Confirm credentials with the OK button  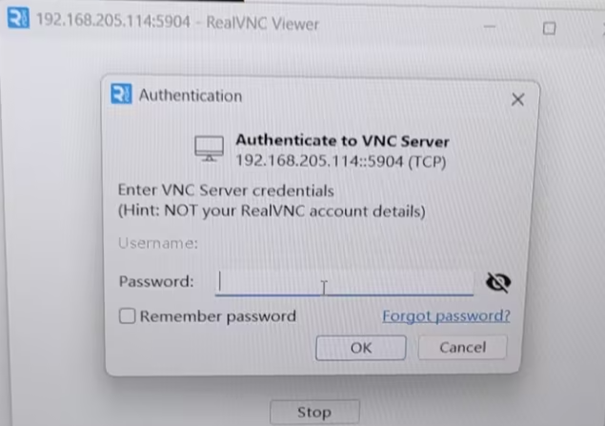coord(361,348)
